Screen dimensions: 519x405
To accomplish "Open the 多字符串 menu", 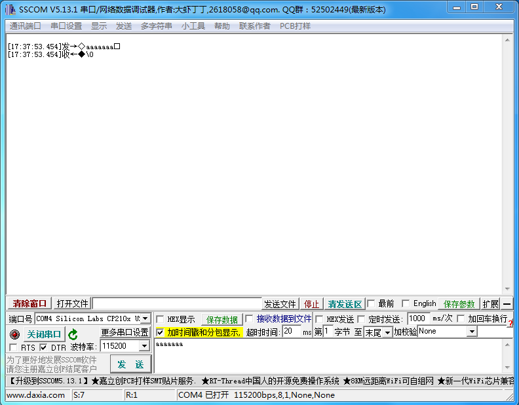I will click(157, 26).
